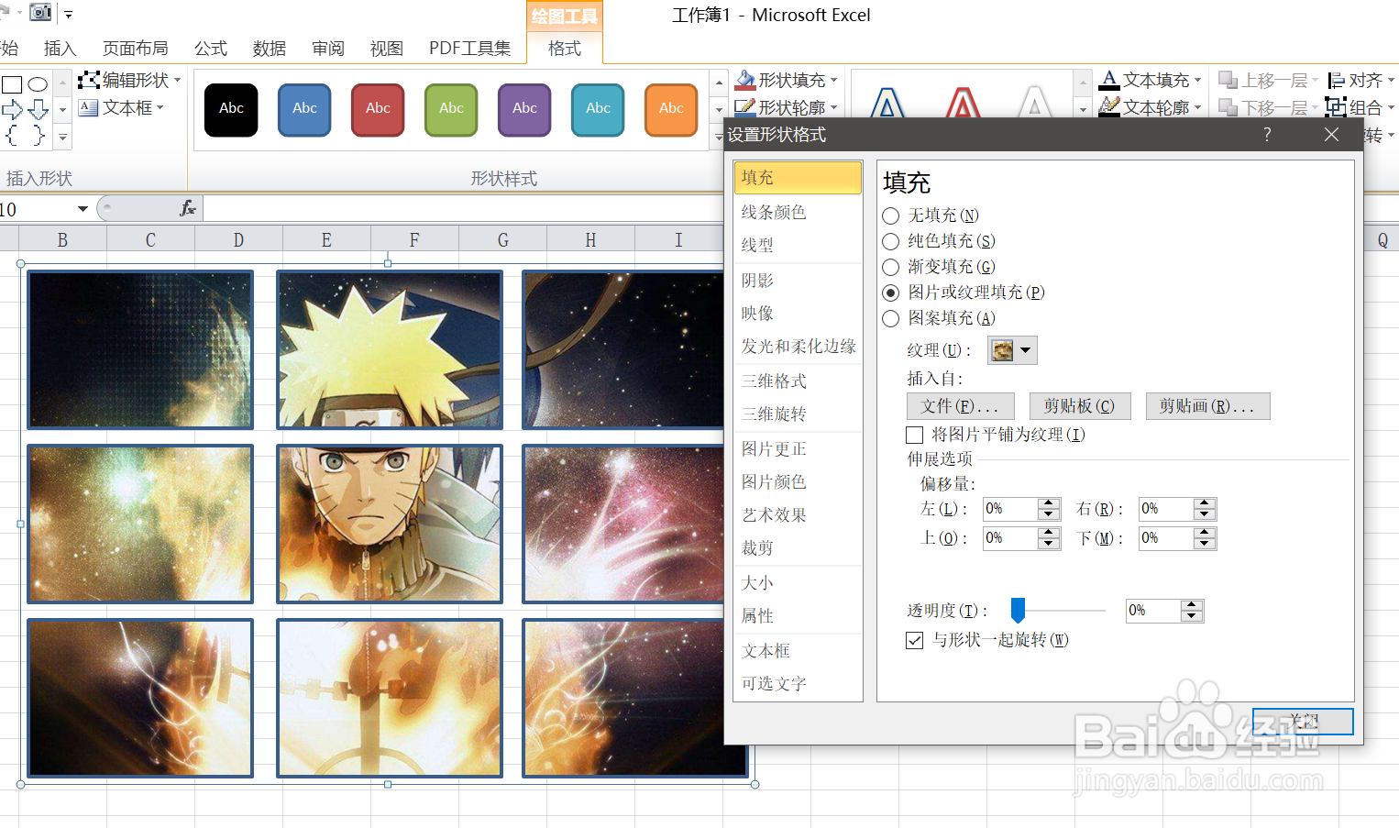Click the 关闭 button in the dialog

[x=1303, y=722]
